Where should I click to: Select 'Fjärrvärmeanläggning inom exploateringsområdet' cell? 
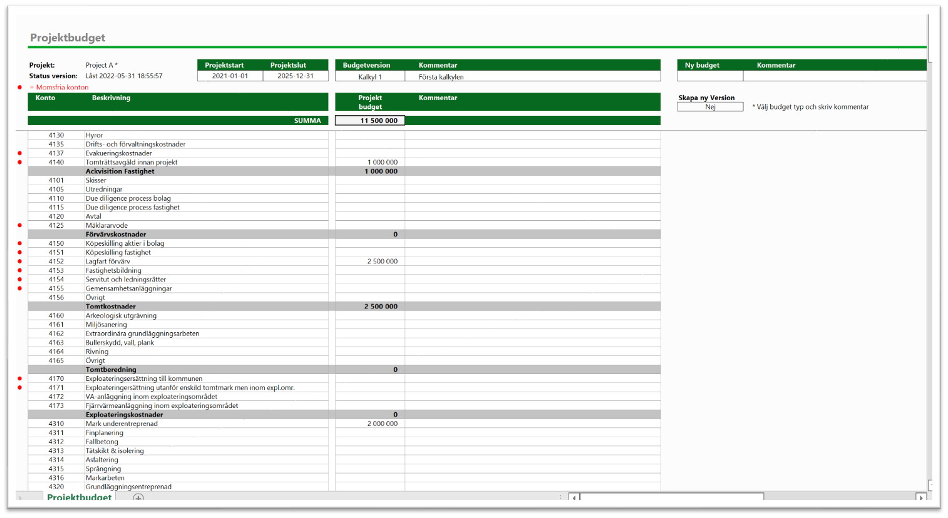click(x=207, y=405)
